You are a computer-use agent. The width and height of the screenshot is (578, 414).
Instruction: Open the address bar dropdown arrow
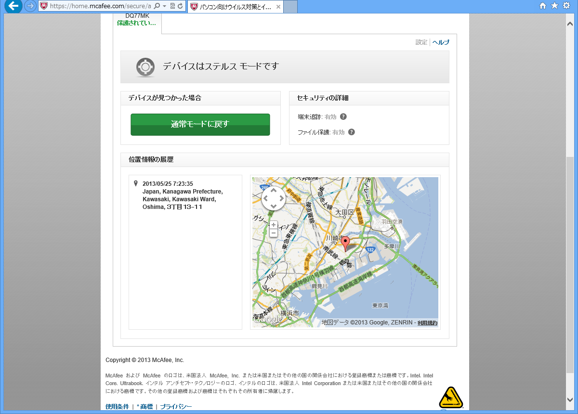coord(165,6)
